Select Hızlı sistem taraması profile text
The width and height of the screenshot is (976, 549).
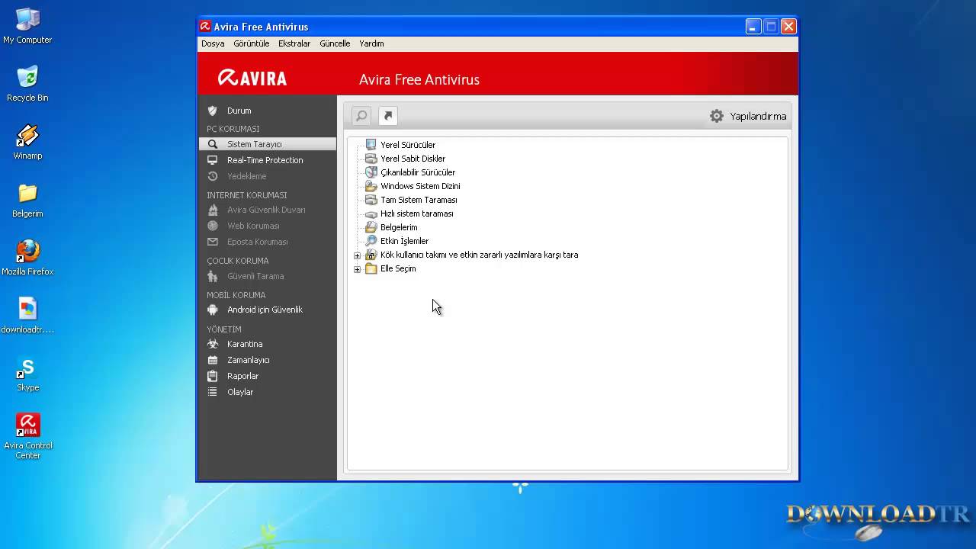(x=417, y=213)
